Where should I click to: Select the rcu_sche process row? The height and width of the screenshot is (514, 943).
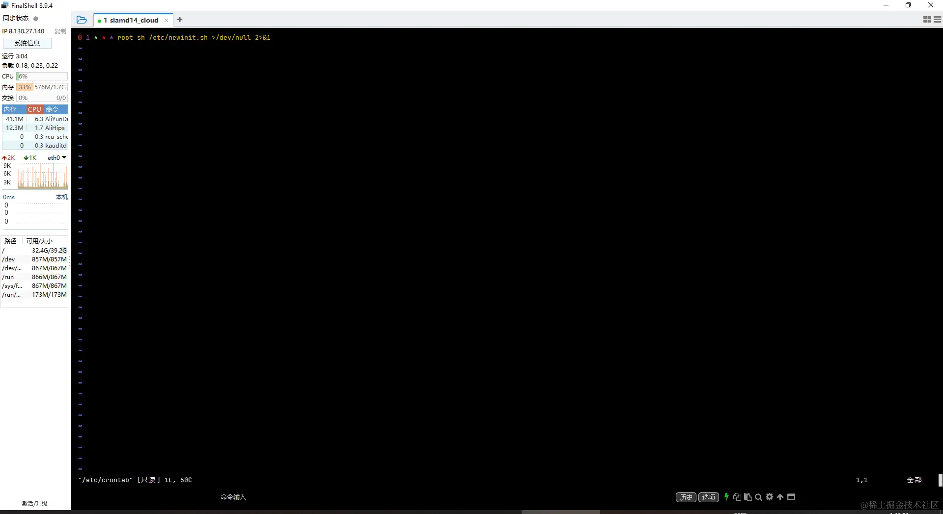(x=35, y=136)
